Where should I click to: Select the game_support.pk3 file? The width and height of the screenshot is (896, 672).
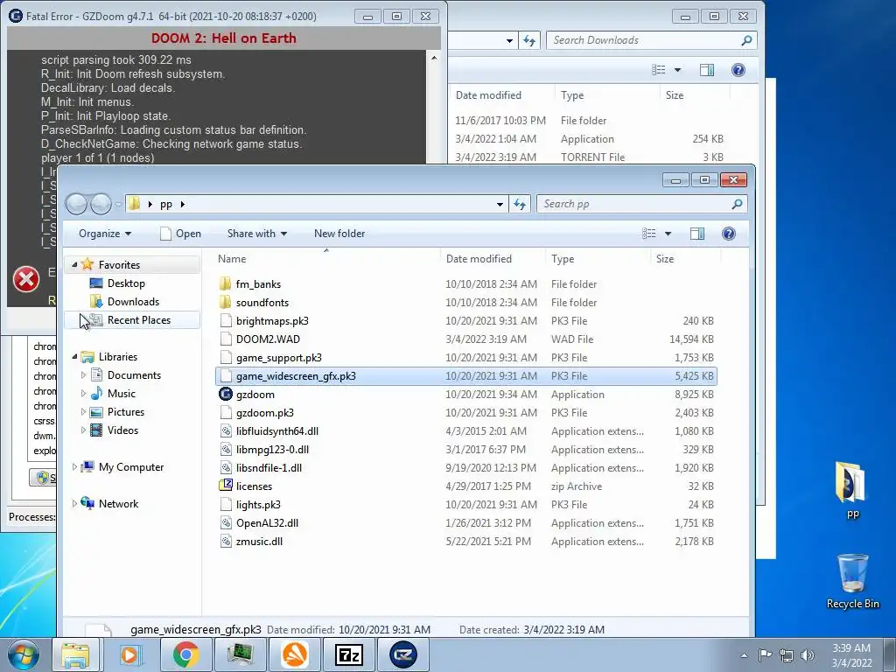(465, 357)
